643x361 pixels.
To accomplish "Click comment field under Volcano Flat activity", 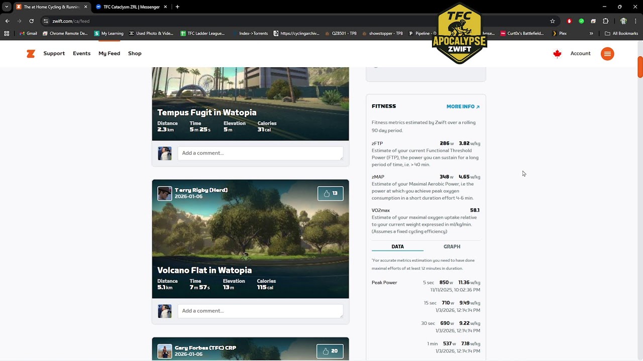I will click(260, 311).
